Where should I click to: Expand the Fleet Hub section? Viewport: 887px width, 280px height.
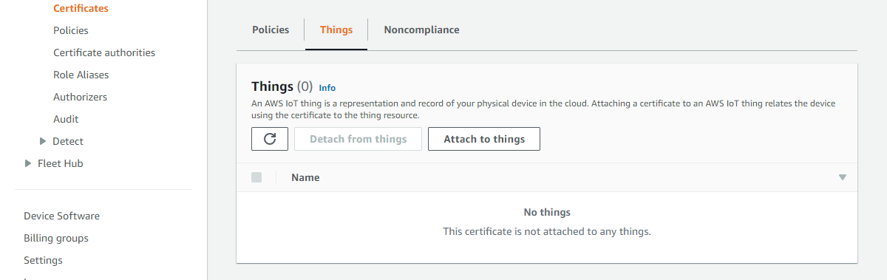pos(28,163)
